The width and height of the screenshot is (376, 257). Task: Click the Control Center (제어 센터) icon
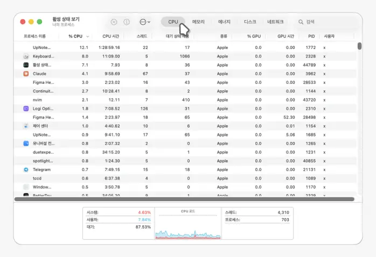point(26,126)
